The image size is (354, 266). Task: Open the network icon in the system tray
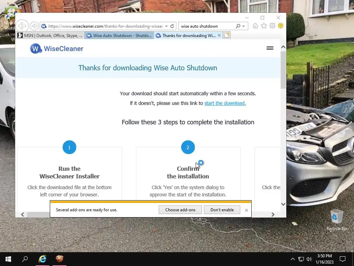click(x=301, y=259)
